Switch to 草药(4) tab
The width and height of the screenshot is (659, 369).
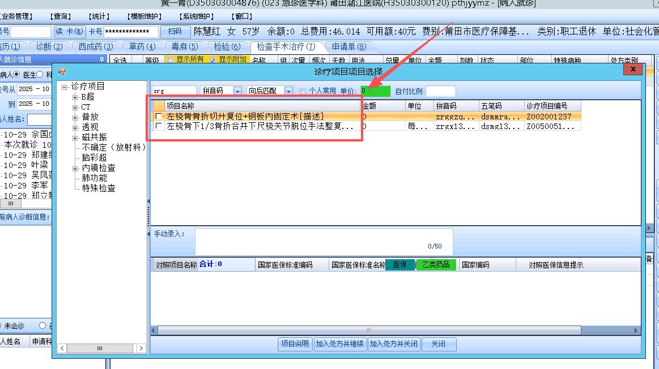point(142,46)
